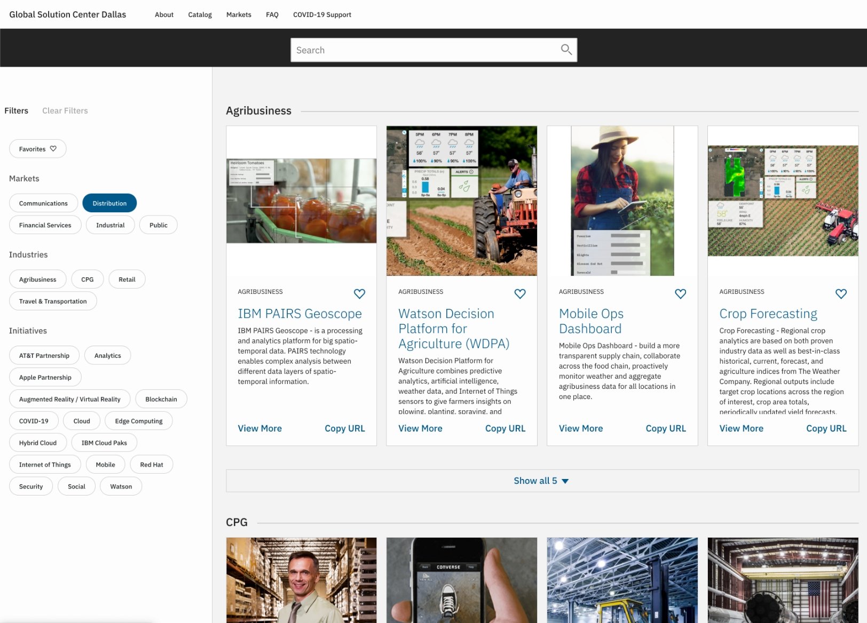867x623 pixels.
Task: Open the COVID-19 Support menu item
Action: 322,14
